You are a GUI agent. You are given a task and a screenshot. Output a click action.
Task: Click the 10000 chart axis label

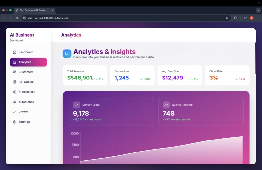(74, 133)
